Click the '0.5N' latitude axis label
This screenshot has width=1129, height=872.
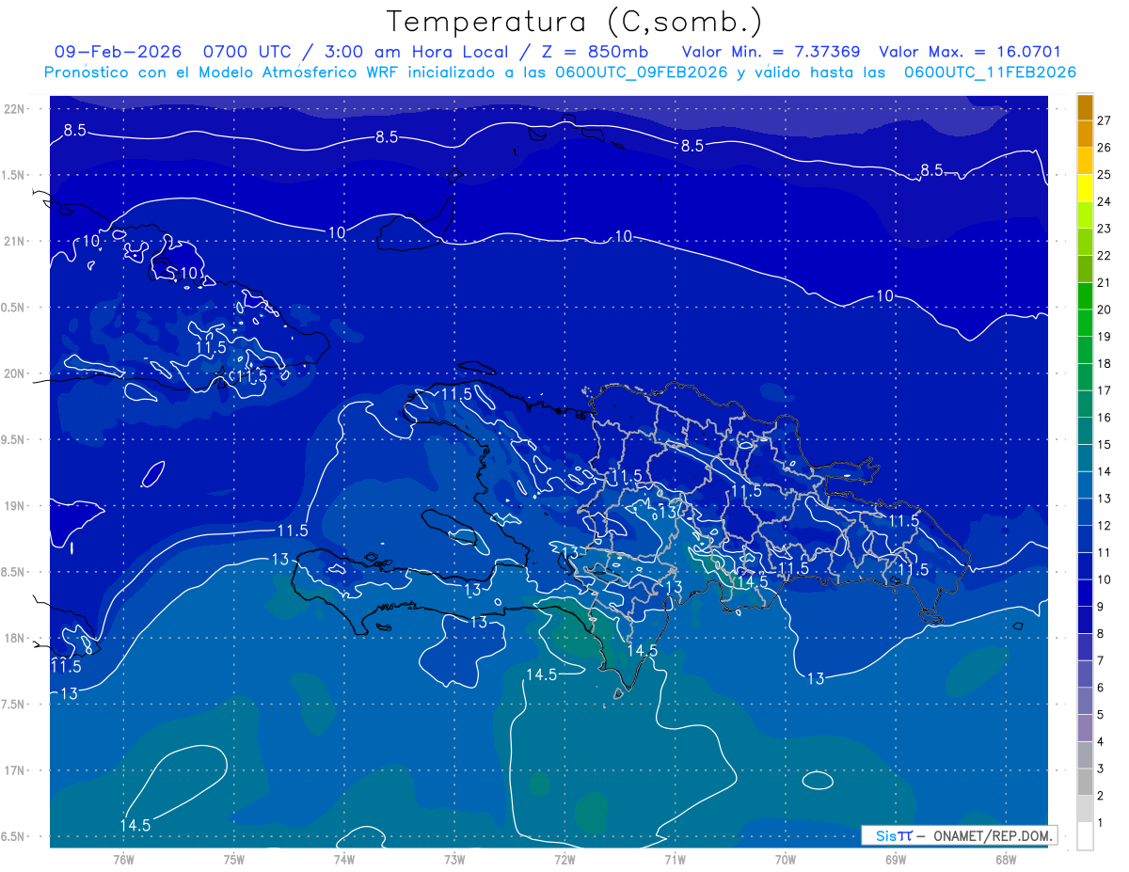pyautogui.click(x=14, y=308)
